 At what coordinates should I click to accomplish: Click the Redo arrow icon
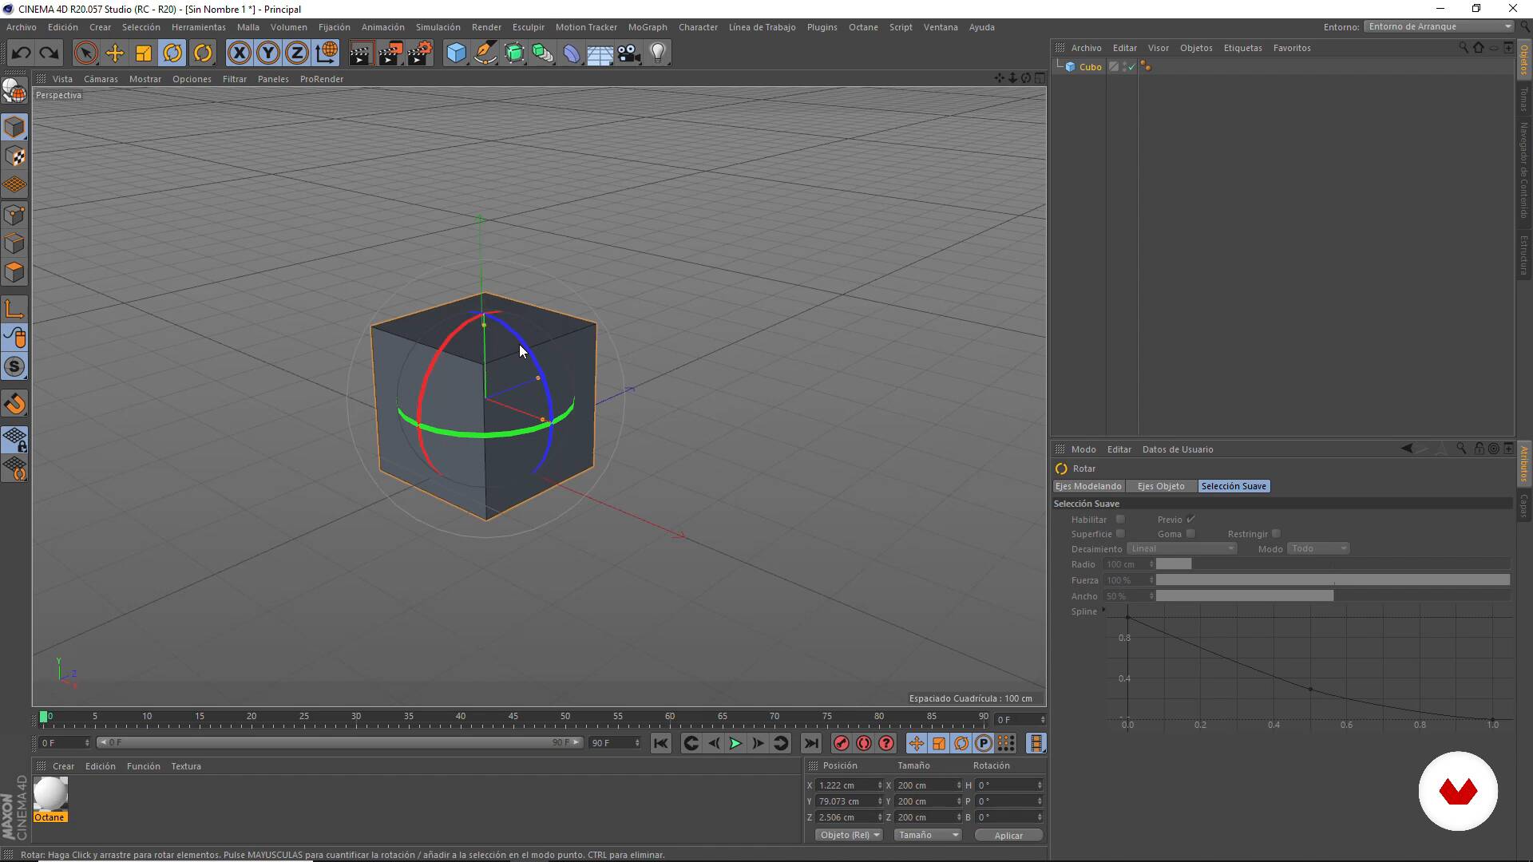coord(50,53)
